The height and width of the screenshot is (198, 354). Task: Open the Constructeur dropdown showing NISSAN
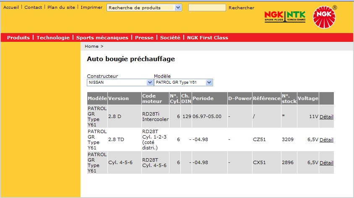click(120, 82)
